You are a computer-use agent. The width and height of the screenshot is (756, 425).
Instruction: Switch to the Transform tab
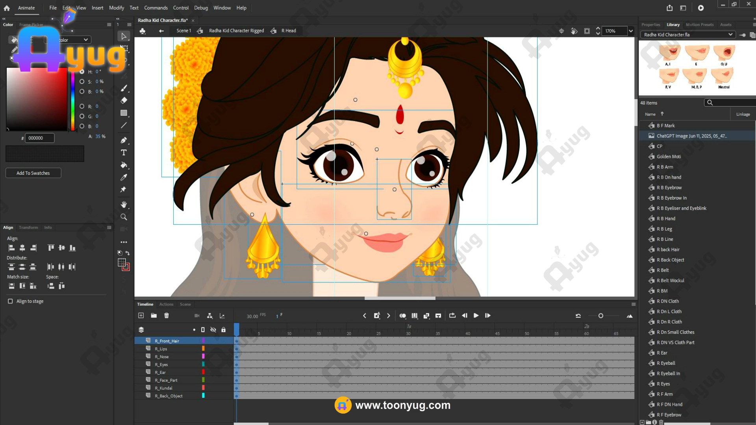tap(28, 227)
